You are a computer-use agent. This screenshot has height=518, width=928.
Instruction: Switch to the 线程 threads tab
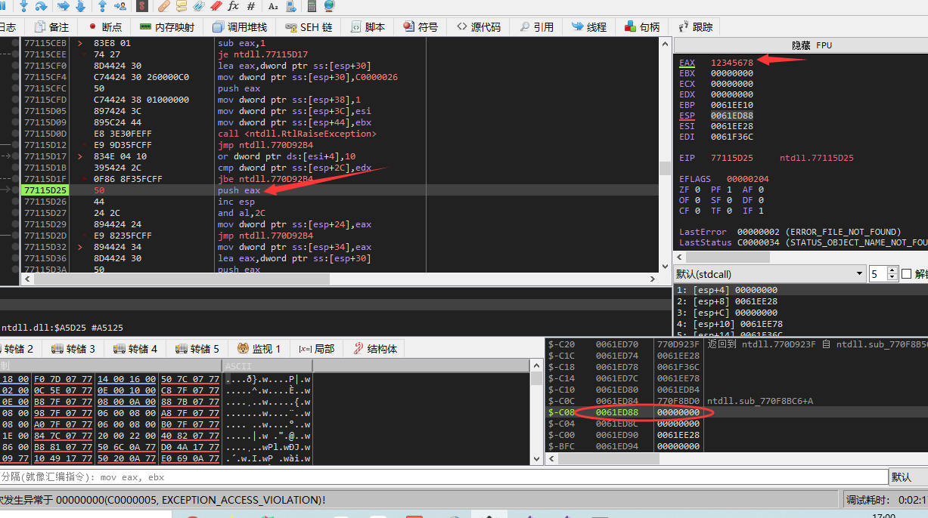[589, 26]
